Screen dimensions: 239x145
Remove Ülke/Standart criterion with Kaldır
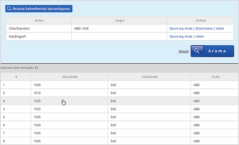[220, 29]
